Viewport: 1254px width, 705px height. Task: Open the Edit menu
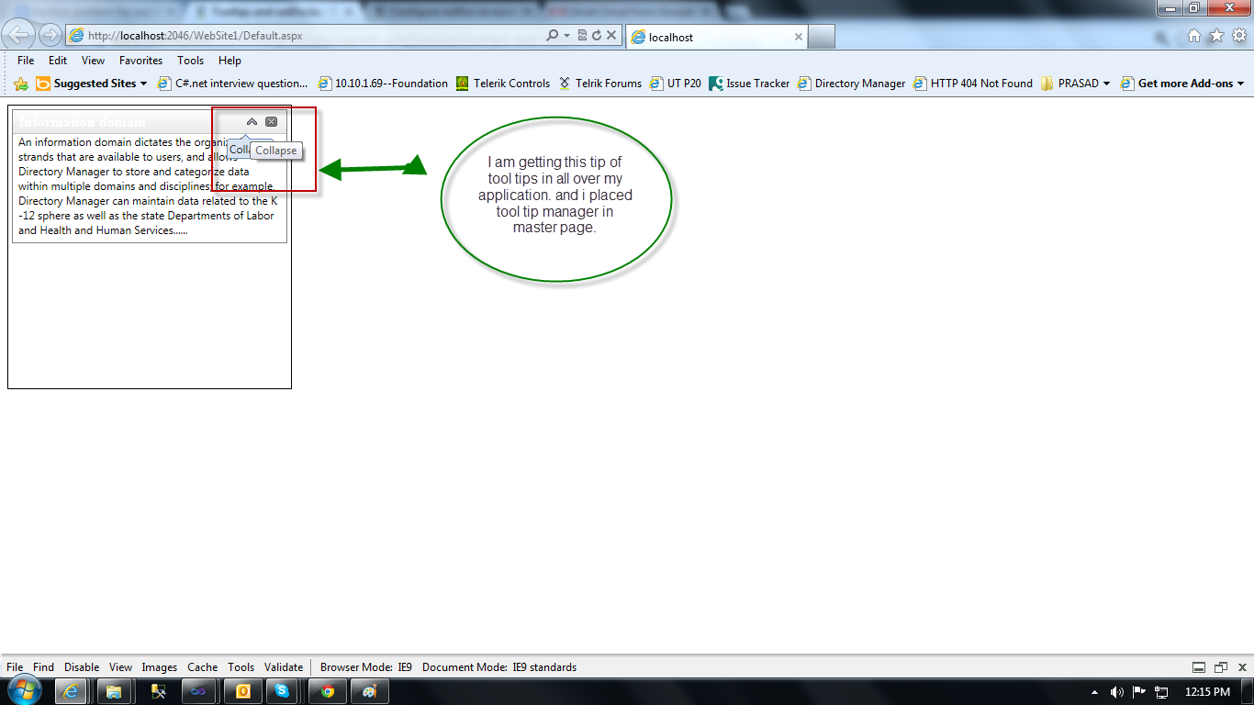click(58, 61)
